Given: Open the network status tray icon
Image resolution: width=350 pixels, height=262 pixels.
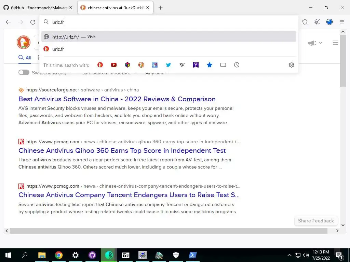Looking at the screenshot, I should point(298,255).
